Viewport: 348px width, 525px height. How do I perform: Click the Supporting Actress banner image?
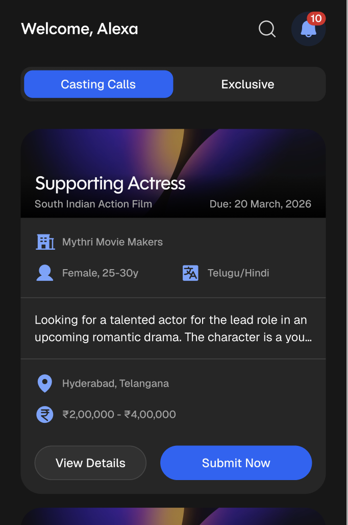click(173, 174)
